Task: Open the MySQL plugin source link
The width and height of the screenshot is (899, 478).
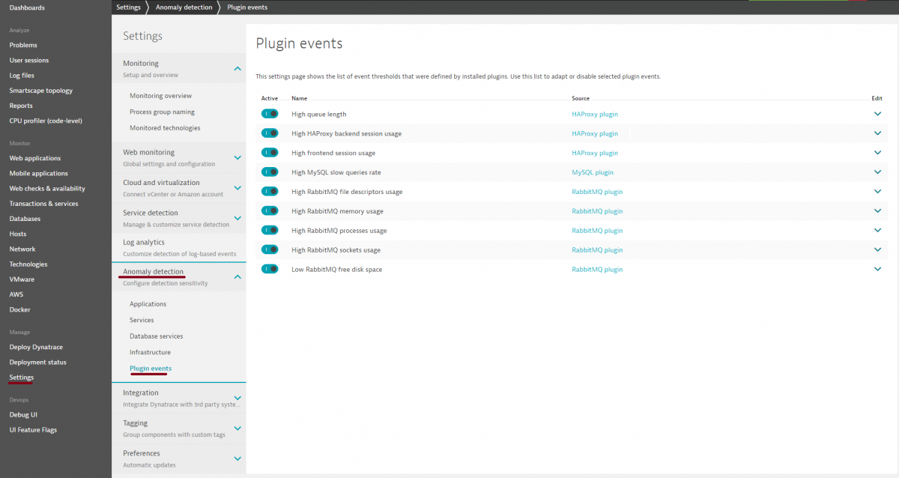Action: point(592,172)
